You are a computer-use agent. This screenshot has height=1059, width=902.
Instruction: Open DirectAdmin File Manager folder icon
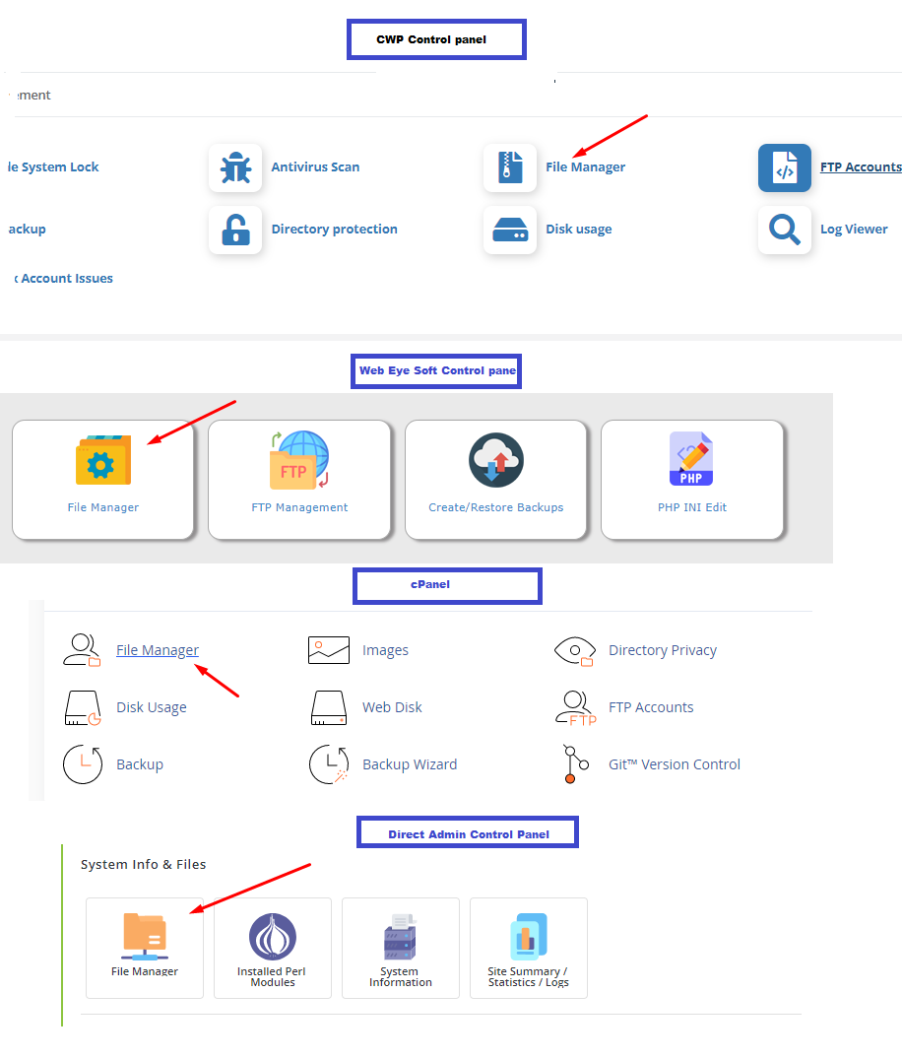[x=145, y=936]
